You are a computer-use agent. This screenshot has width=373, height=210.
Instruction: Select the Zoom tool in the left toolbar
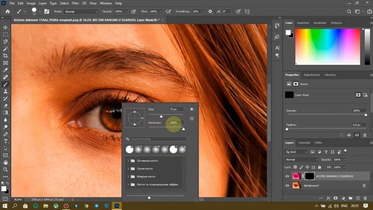[x=5, y=170]
